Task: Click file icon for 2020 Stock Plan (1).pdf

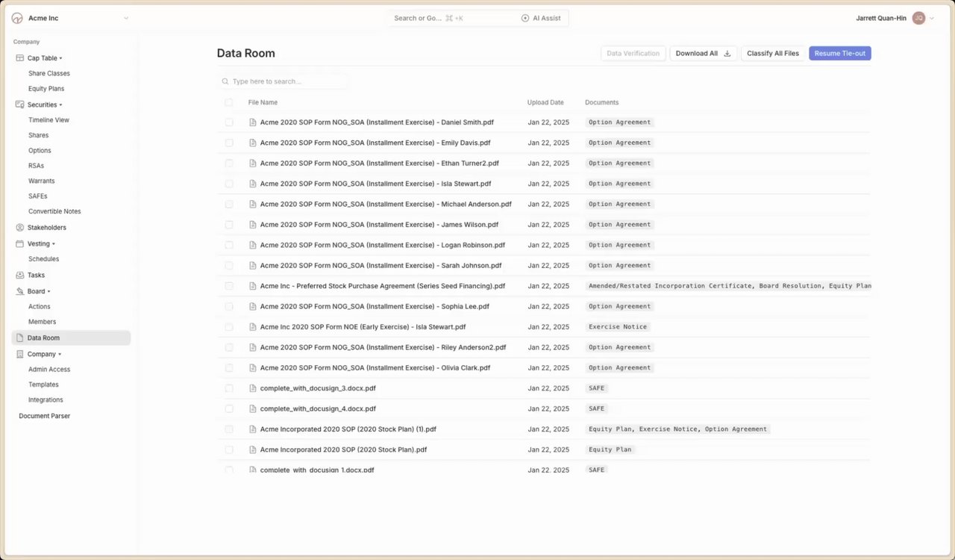Action: point(253,429)
